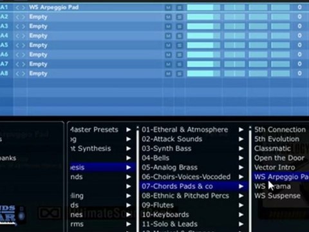This screenshot has width=309, height=232.
Task: Select next preset for part A2
Action: [23, 17]
